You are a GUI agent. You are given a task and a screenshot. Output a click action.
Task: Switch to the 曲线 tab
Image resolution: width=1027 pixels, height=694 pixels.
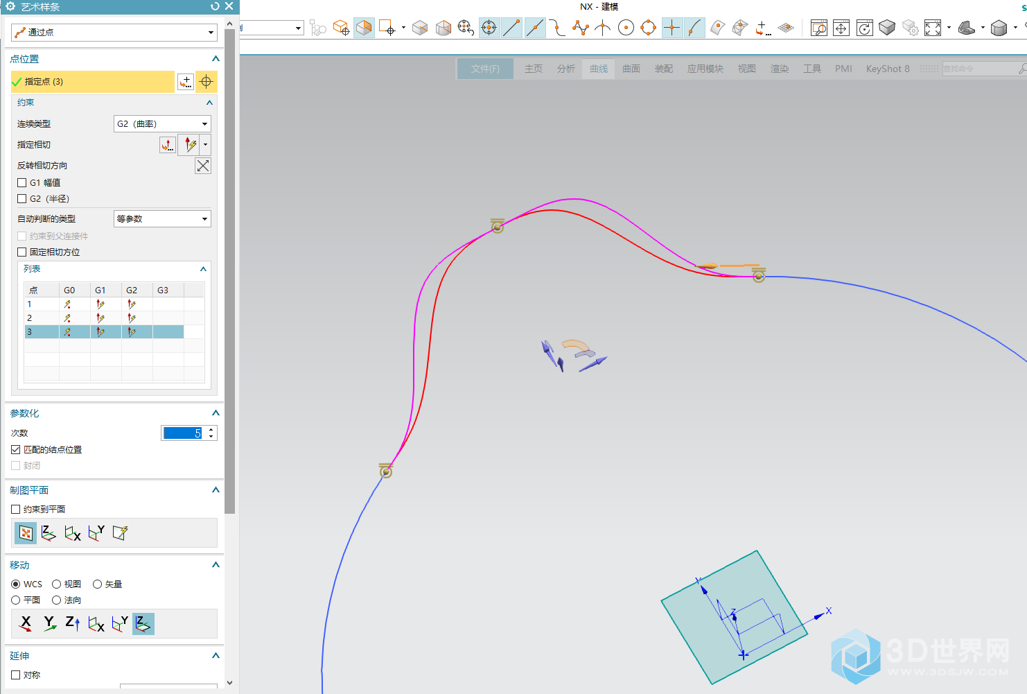tap(599, 69)
